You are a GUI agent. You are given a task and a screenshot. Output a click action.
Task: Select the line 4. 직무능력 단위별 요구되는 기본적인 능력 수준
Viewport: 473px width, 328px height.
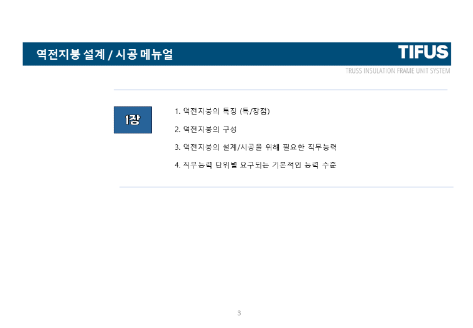(256, 166)
